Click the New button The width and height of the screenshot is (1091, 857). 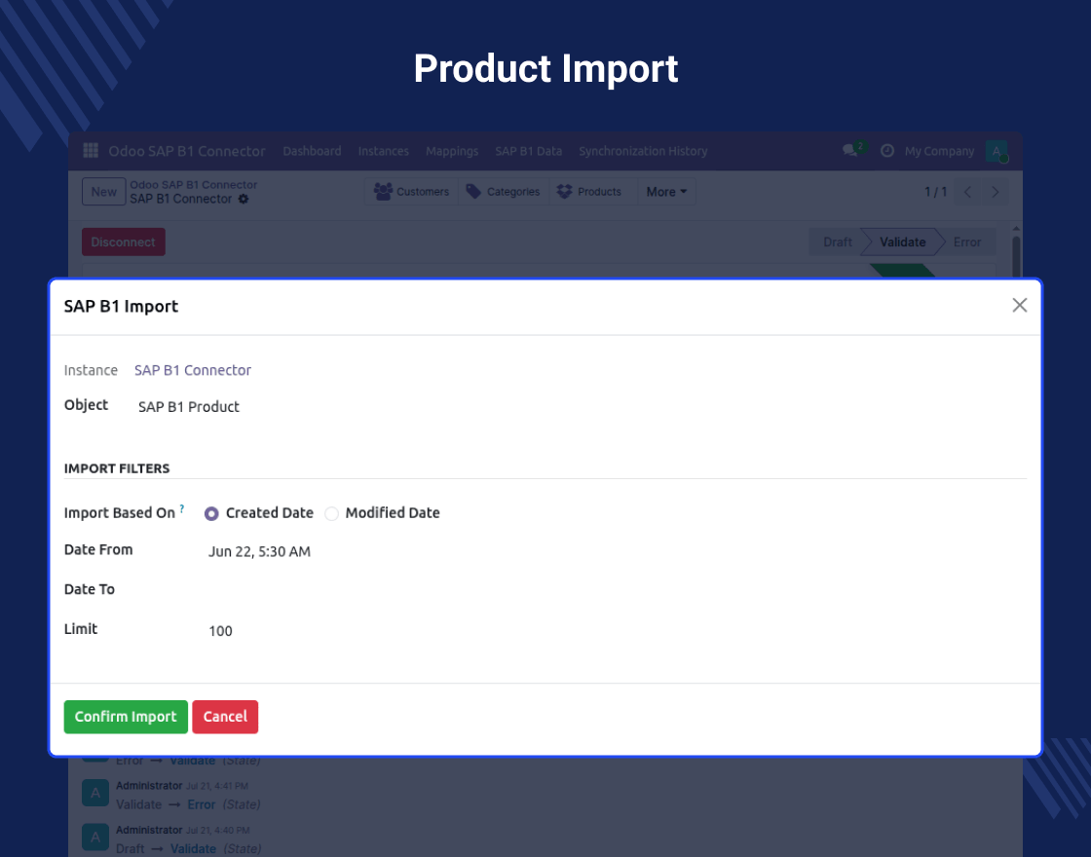pos(103,192)
